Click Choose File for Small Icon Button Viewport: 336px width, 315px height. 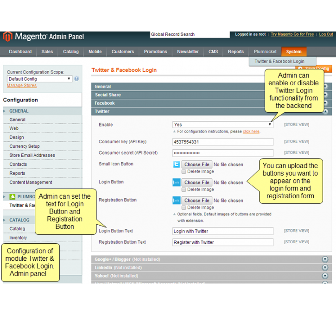point(197,164)
